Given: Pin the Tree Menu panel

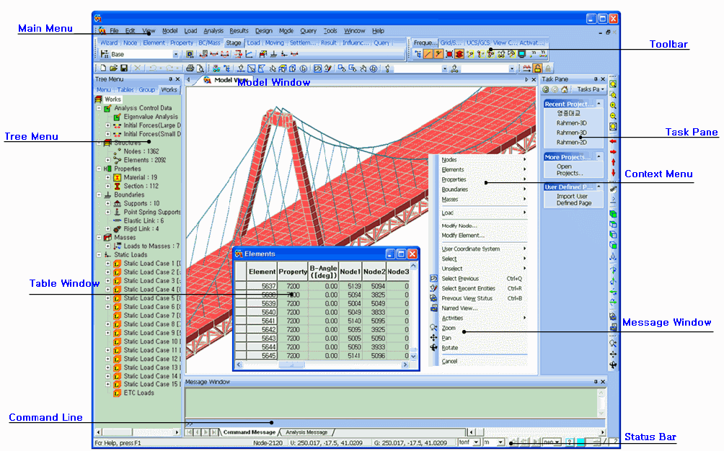Looking at the screenshot, I should [170, 79].
